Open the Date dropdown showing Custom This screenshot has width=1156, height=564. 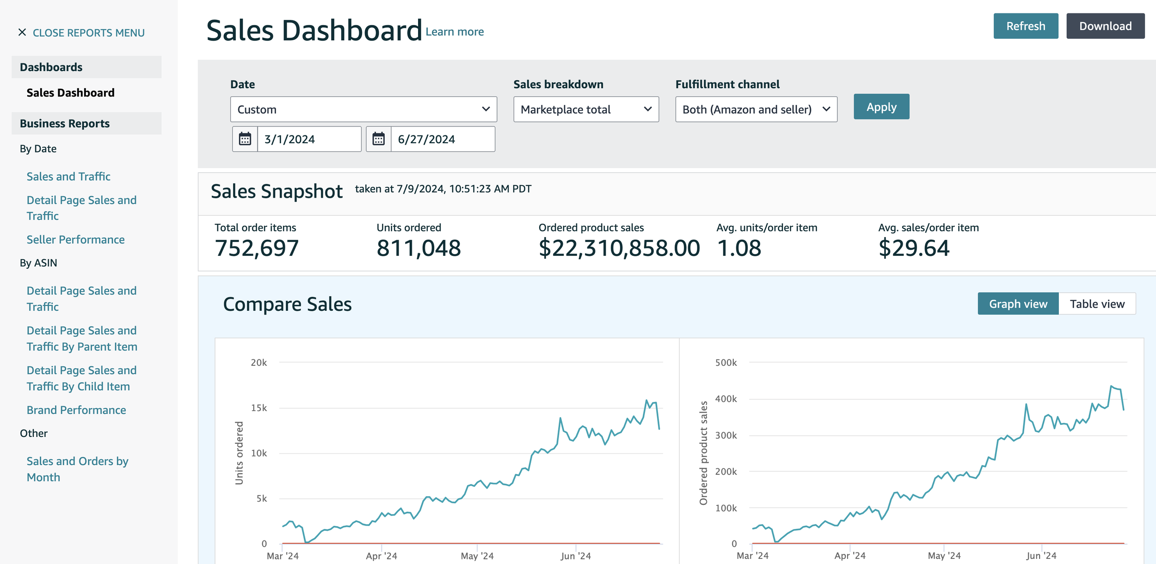pyautogui.click(x=363, y=109)
